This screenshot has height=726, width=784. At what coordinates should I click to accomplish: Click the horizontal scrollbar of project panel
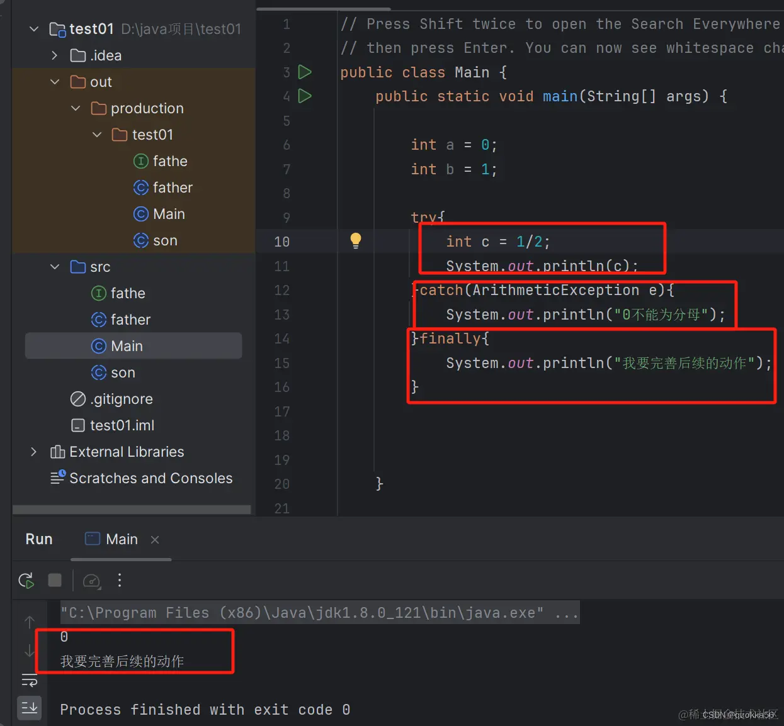132,510
